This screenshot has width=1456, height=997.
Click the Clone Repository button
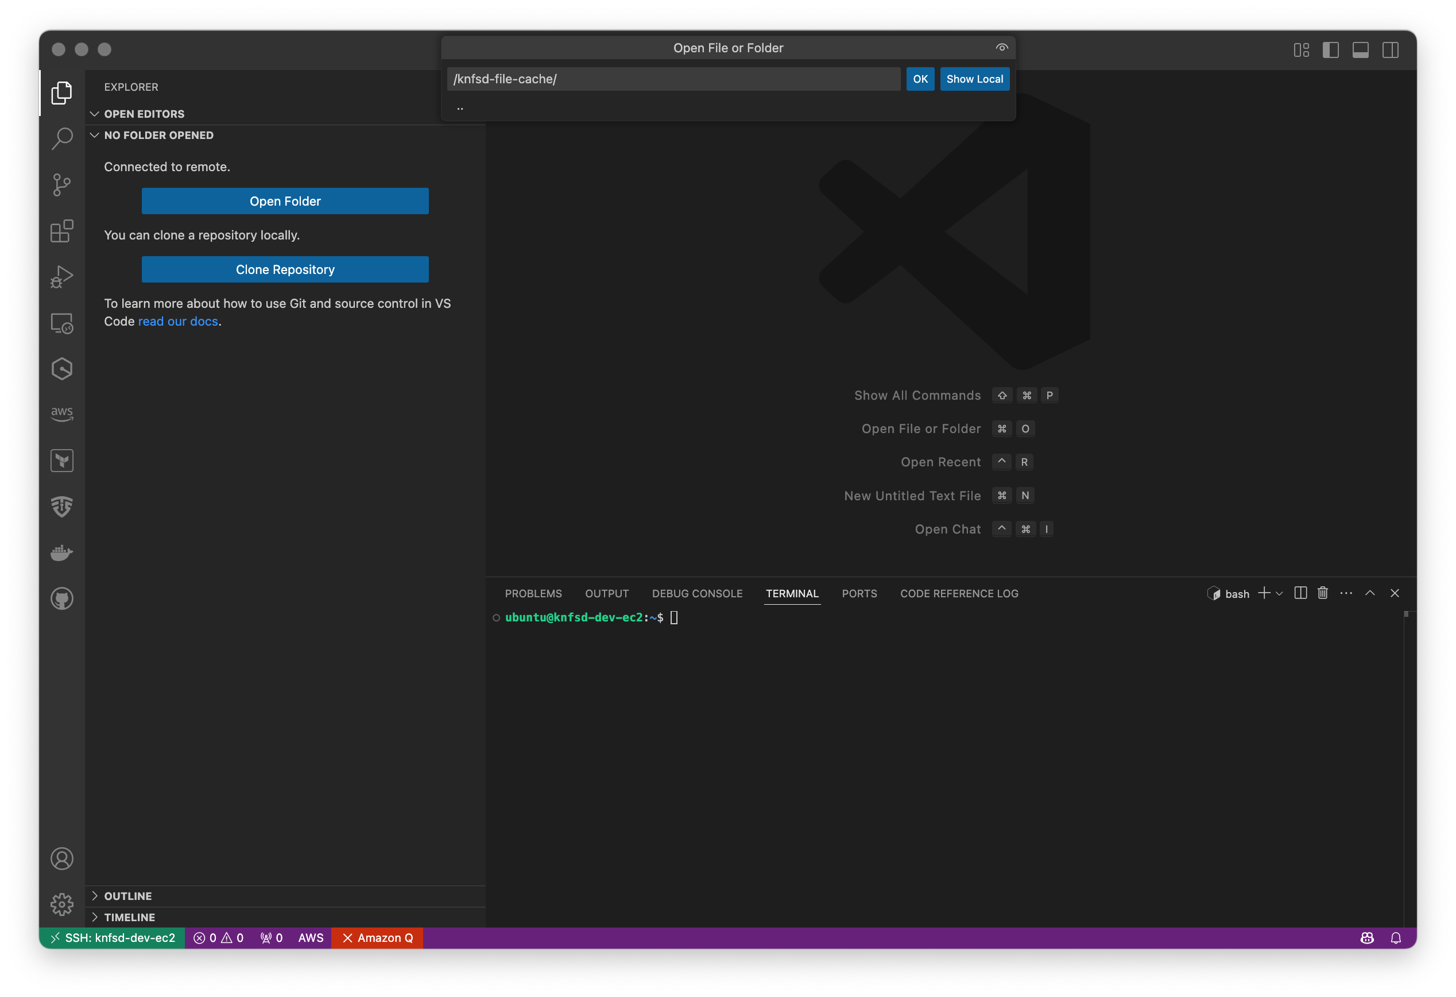click(285, 269)
